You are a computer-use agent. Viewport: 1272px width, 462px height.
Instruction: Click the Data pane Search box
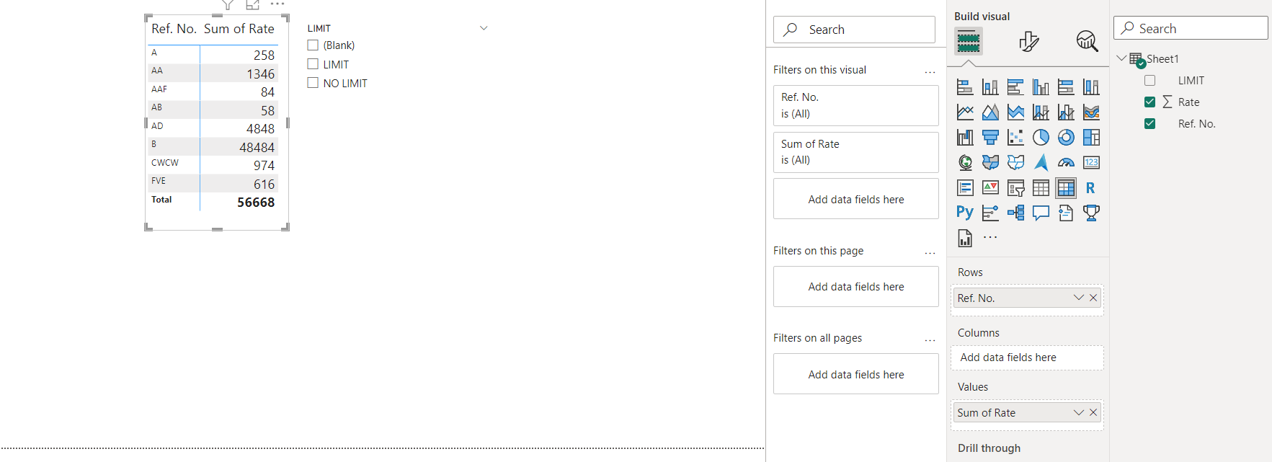point(1191,28)
